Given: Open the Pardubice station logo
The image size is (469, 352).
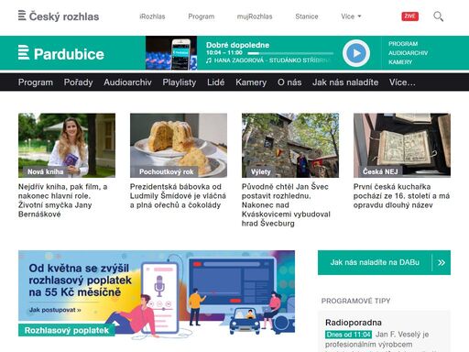Looking at the screenshot, I should pos(61,53).
